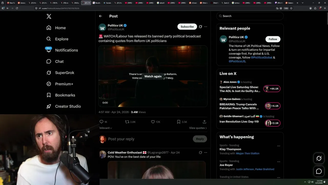Expand the Relevant replies sort dropdown
This screenshot has width=328, height=185.
(x=105, y=128)
